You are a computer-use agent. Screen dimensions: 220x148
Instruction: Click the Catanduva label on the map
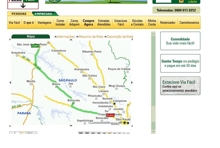click(x=59, y=51)
